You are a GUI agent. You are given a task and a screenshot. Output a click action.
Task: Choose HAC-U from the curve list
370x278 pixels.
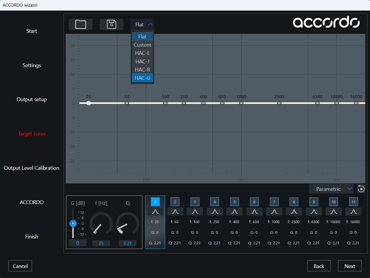142,78
